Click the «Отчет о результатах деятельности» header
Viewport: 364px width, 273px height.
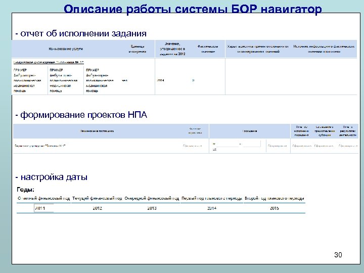click(348, 131)
